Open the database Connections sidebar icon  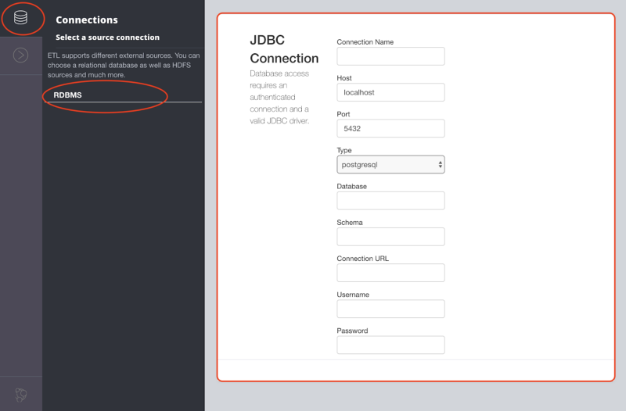[21, 18]
